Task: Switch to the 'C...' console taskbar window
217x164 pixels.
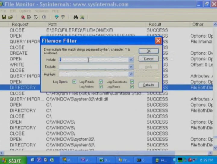Action: coord(143,160)
